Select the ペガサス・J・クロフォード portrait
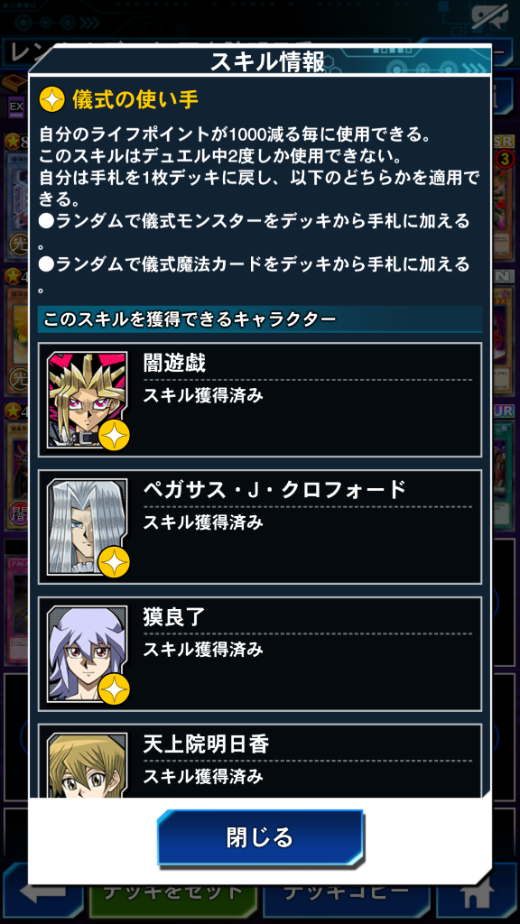This screenshot has width=520, height=924. (88, 527)
